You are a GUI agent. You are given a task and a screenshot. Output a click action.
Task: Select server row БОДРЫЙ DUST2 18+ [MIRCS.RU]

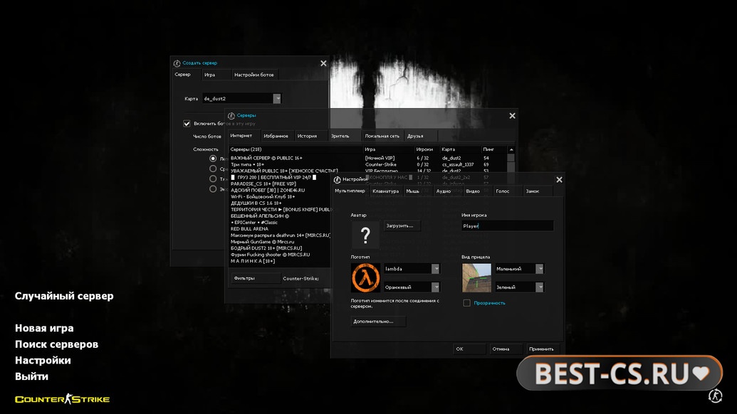280,248
